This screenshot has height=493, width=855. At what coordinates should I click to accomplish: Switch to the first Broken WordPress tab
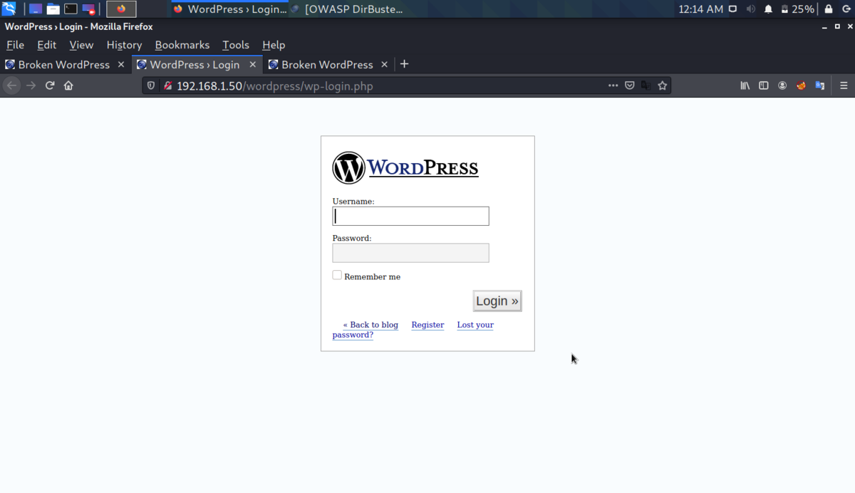click(x=64, y=64)
